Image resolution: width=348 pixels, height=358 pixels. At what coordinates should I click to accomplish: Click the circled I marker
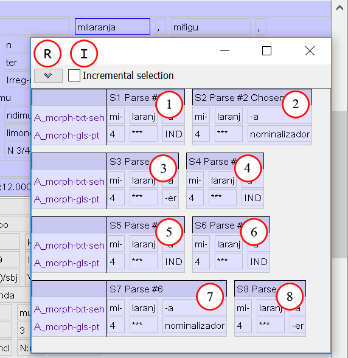coord(84,53)
